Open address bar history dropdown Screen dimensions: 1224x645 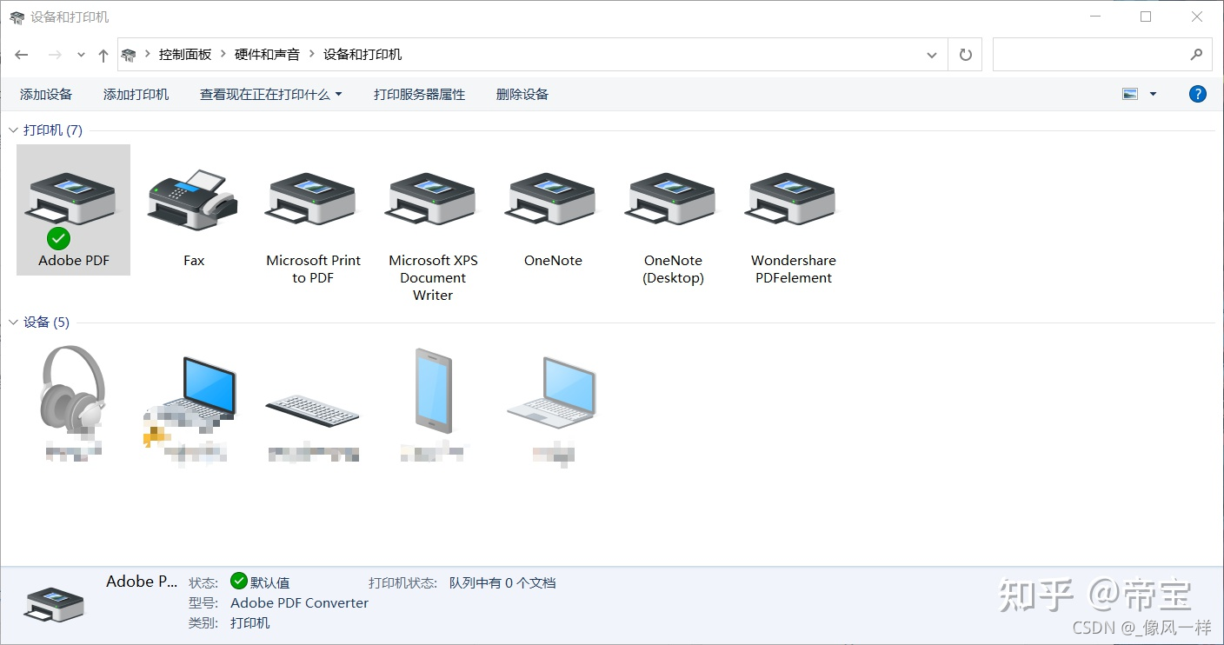932,55
